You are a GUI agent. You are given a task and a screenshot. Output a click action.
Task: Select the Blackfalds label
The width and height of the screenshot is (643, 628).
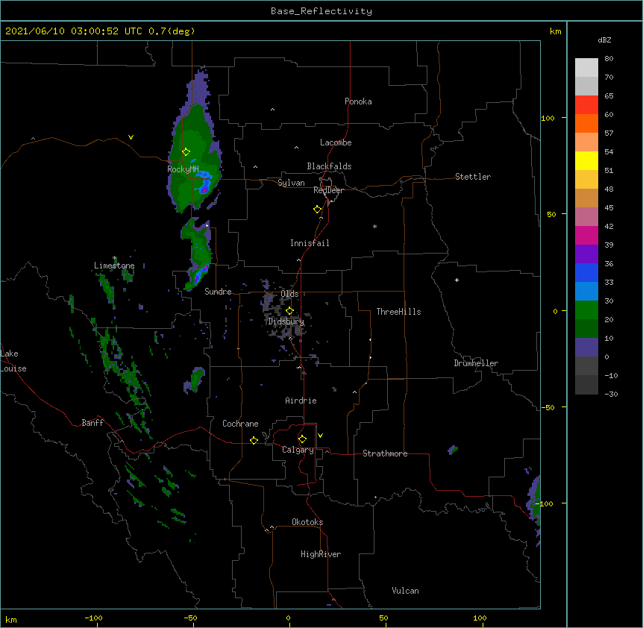(329, 166)
